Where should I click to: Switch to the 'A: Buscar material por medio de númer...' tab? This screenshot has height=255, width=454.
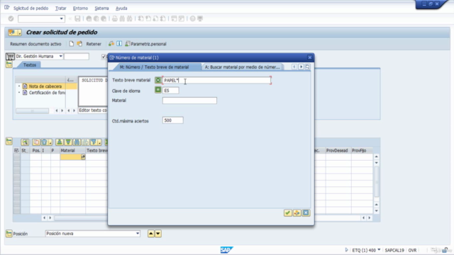pyautogui.click(x=243, y=67)
